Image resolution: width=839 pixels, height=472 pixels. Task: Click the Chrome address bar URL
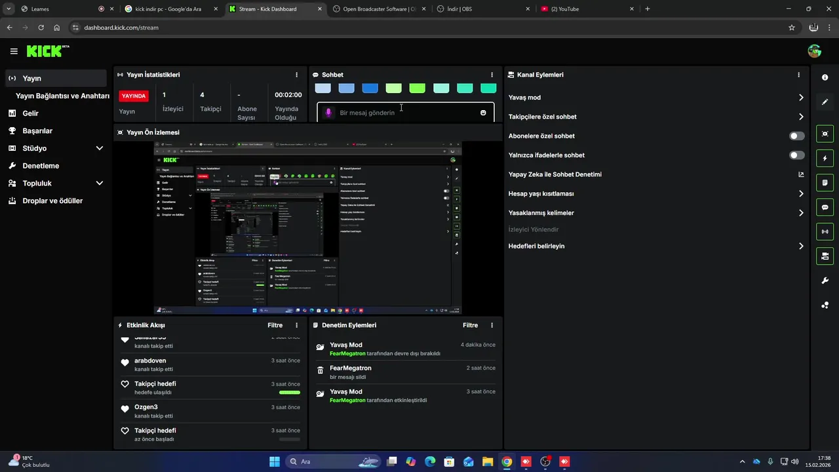click(121, 28)
